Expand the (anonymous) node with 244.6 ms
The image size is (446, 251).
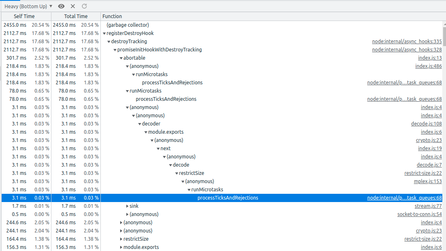(121, 223)
